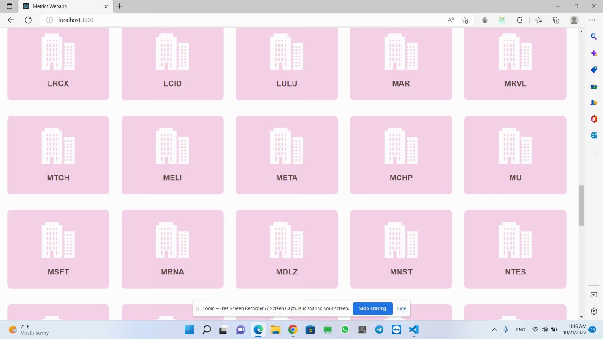Open the Favorites list
Screen dimensions: 603x339
pyautogui.click(x=538, y=20)
